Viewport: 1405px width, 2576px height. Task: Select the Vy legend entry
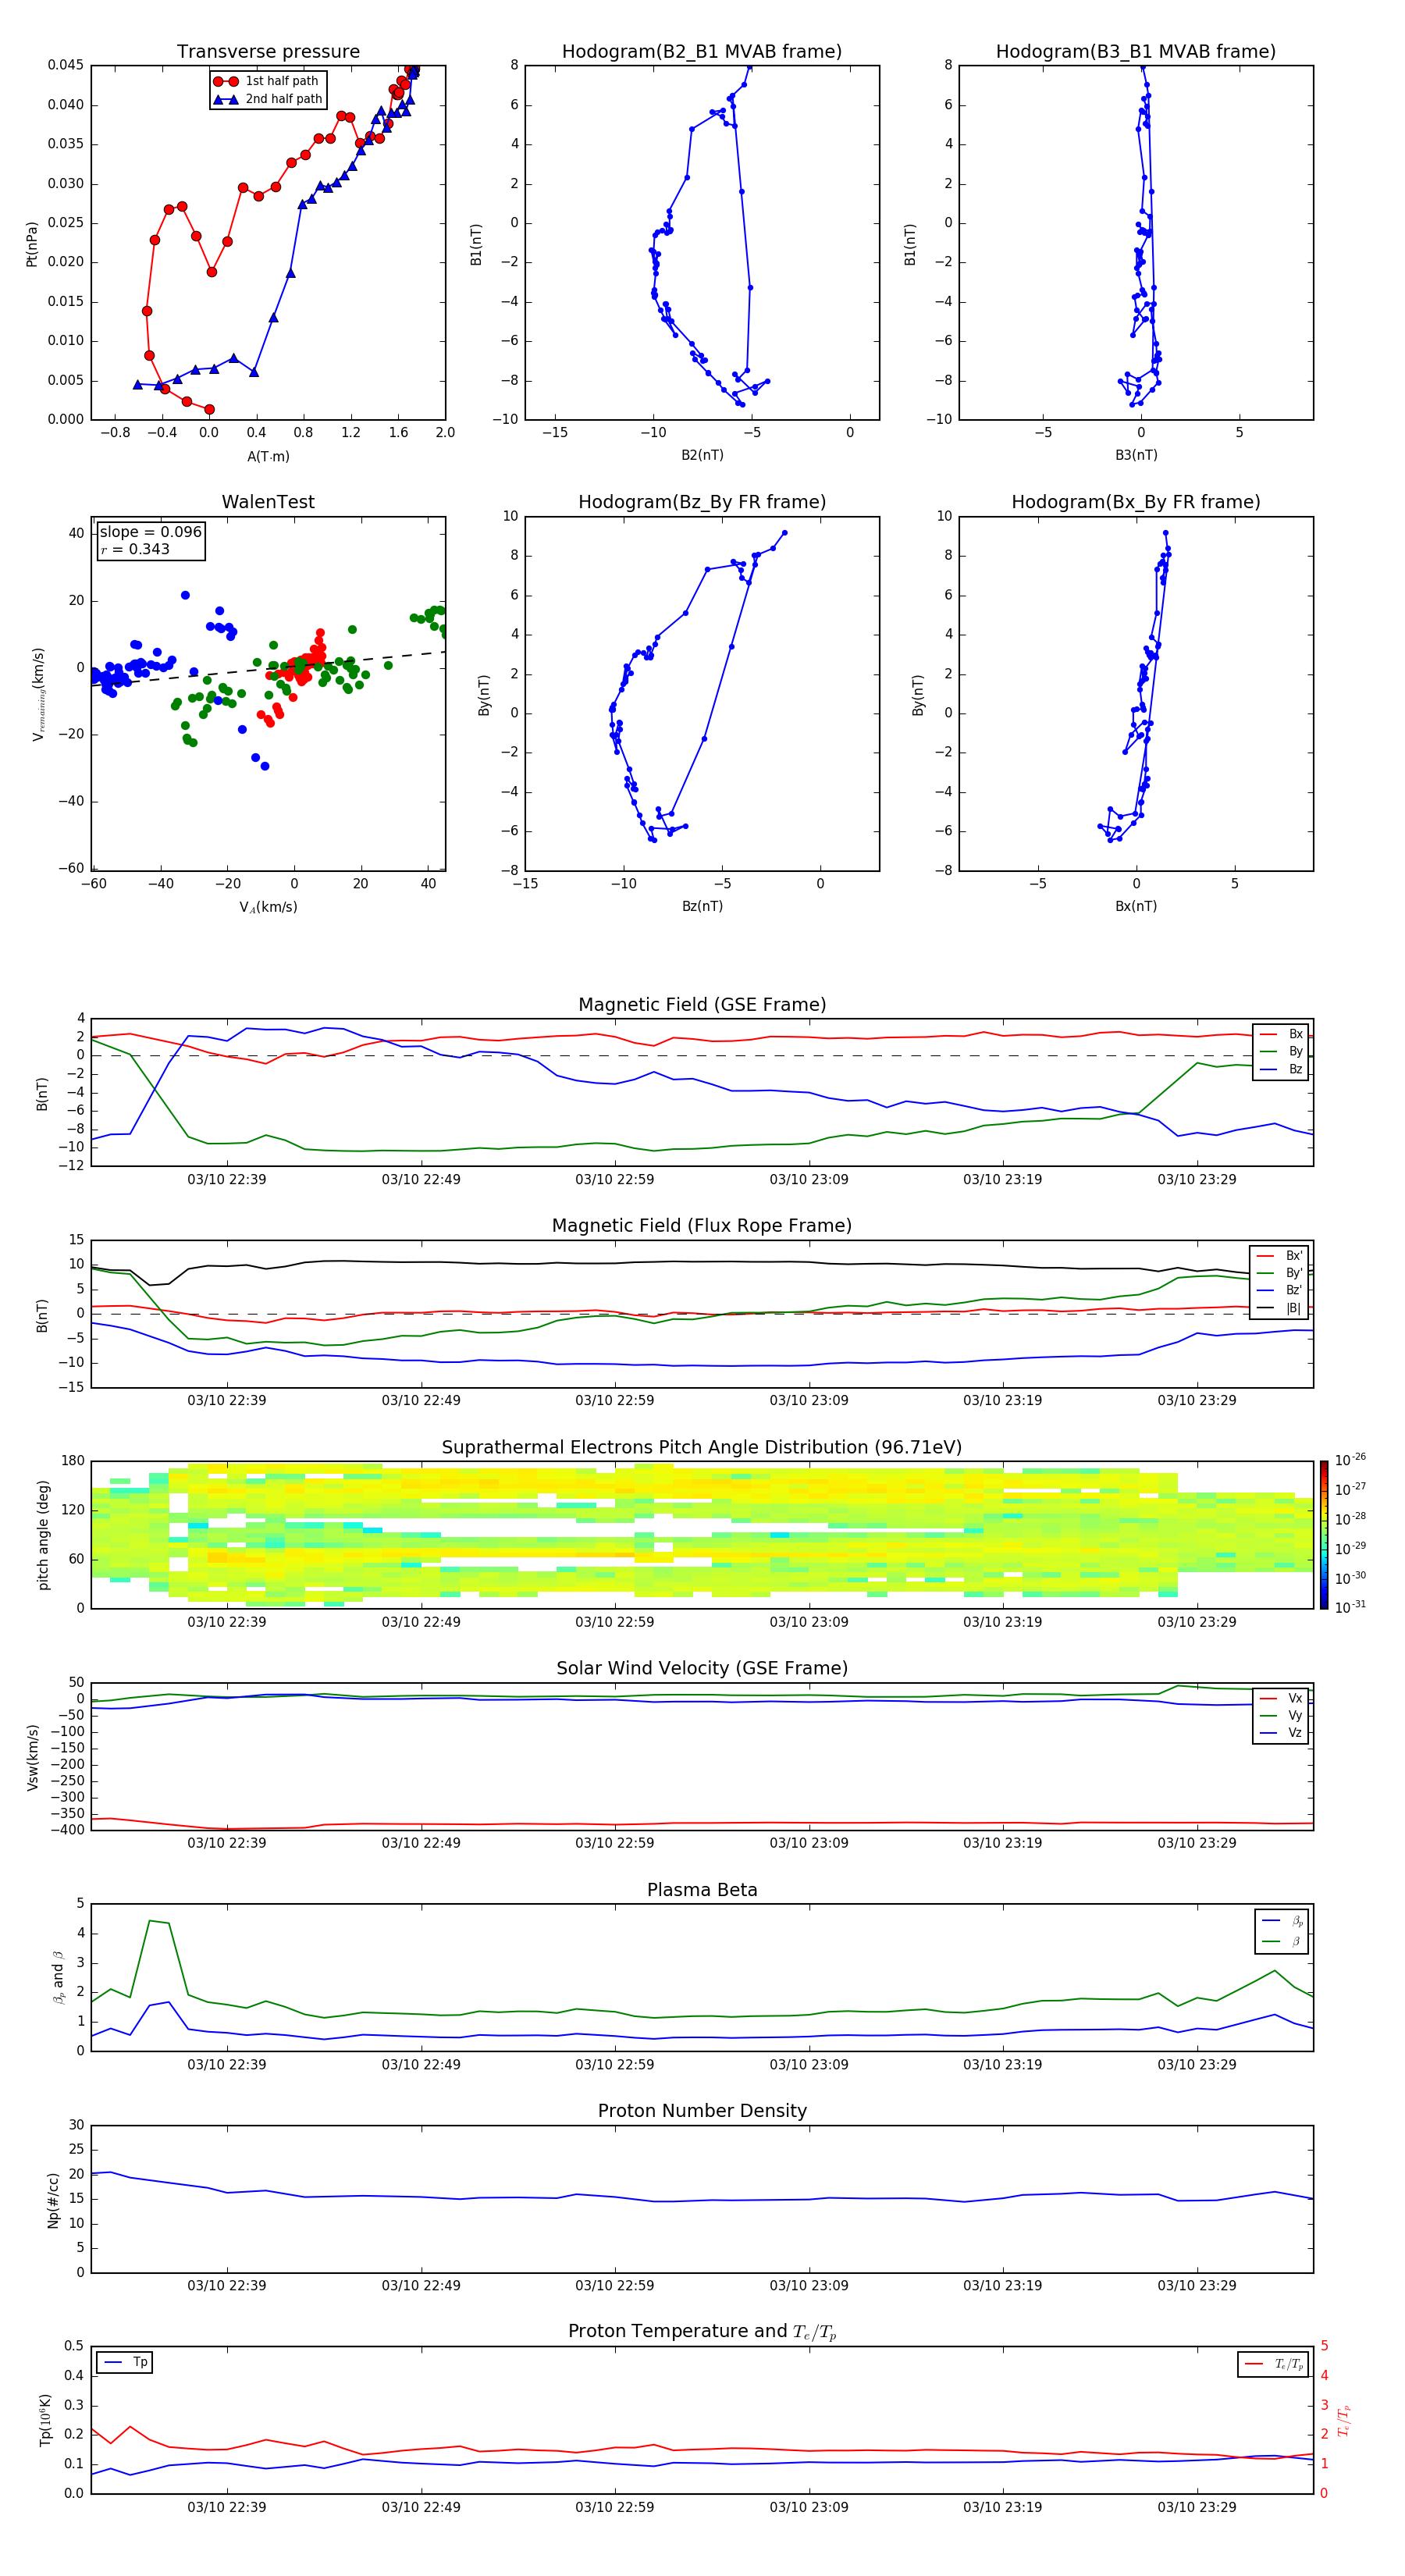pos(1281,1715)
